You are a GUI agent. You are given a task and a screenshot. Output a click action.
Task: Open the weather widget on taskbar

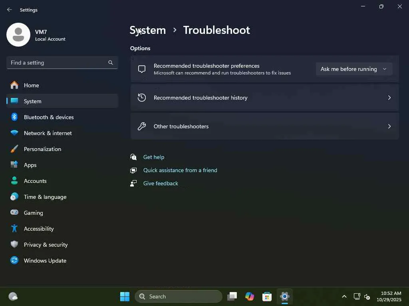[x=13, y=296]
